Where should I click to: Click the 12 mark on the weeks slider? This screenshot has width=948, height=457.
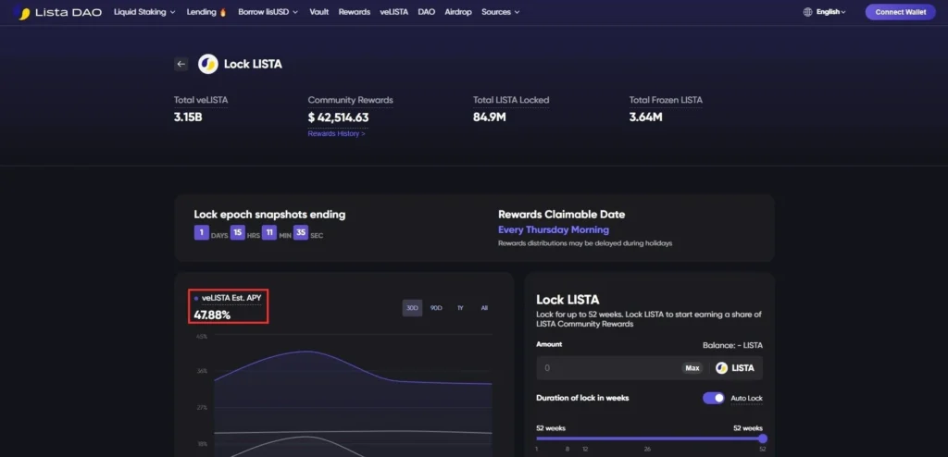pos(585,450)
